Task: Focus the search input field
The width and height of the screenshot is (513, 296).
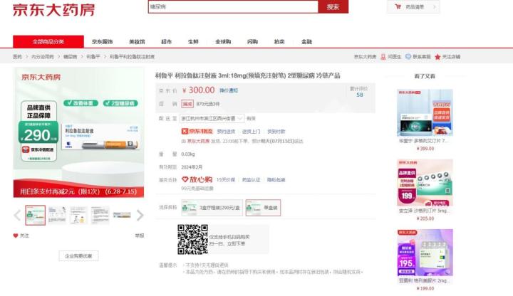Action: (233, 6)
